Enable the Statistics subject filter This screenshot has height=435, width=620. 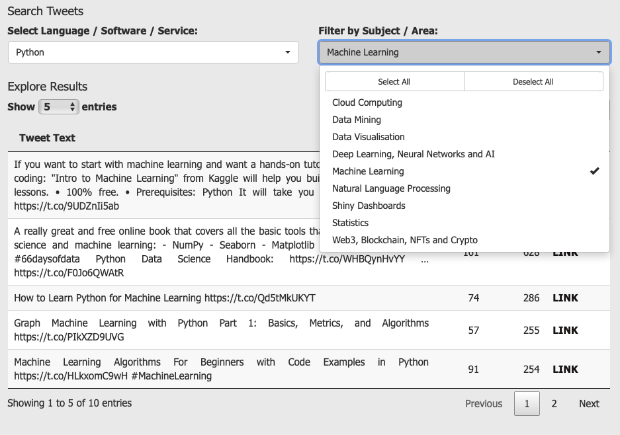pyautogui.click(x=350, y=223)
